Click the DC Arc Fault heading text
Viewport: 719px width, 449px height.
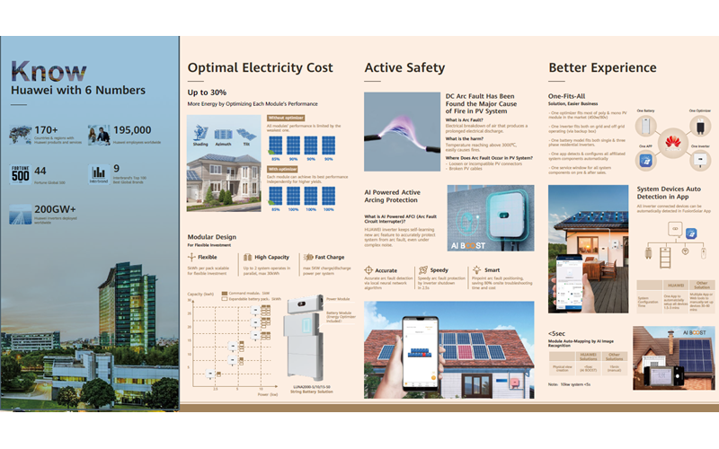tap(481, 103)
